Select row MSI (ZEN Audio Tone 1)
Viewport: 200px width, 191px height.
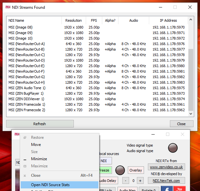[x=97, y=88]
